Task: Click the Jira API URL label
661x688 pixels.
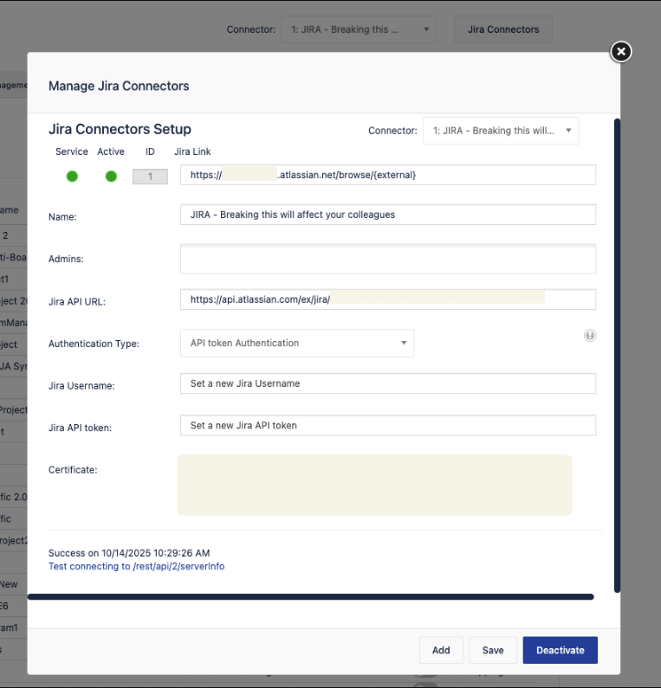Action: point(77,301)
